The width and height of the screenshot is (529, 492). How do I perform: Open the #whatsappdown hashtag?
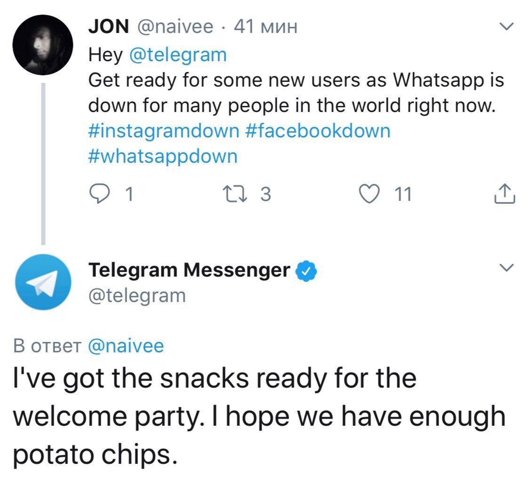[x=163, y=156]
